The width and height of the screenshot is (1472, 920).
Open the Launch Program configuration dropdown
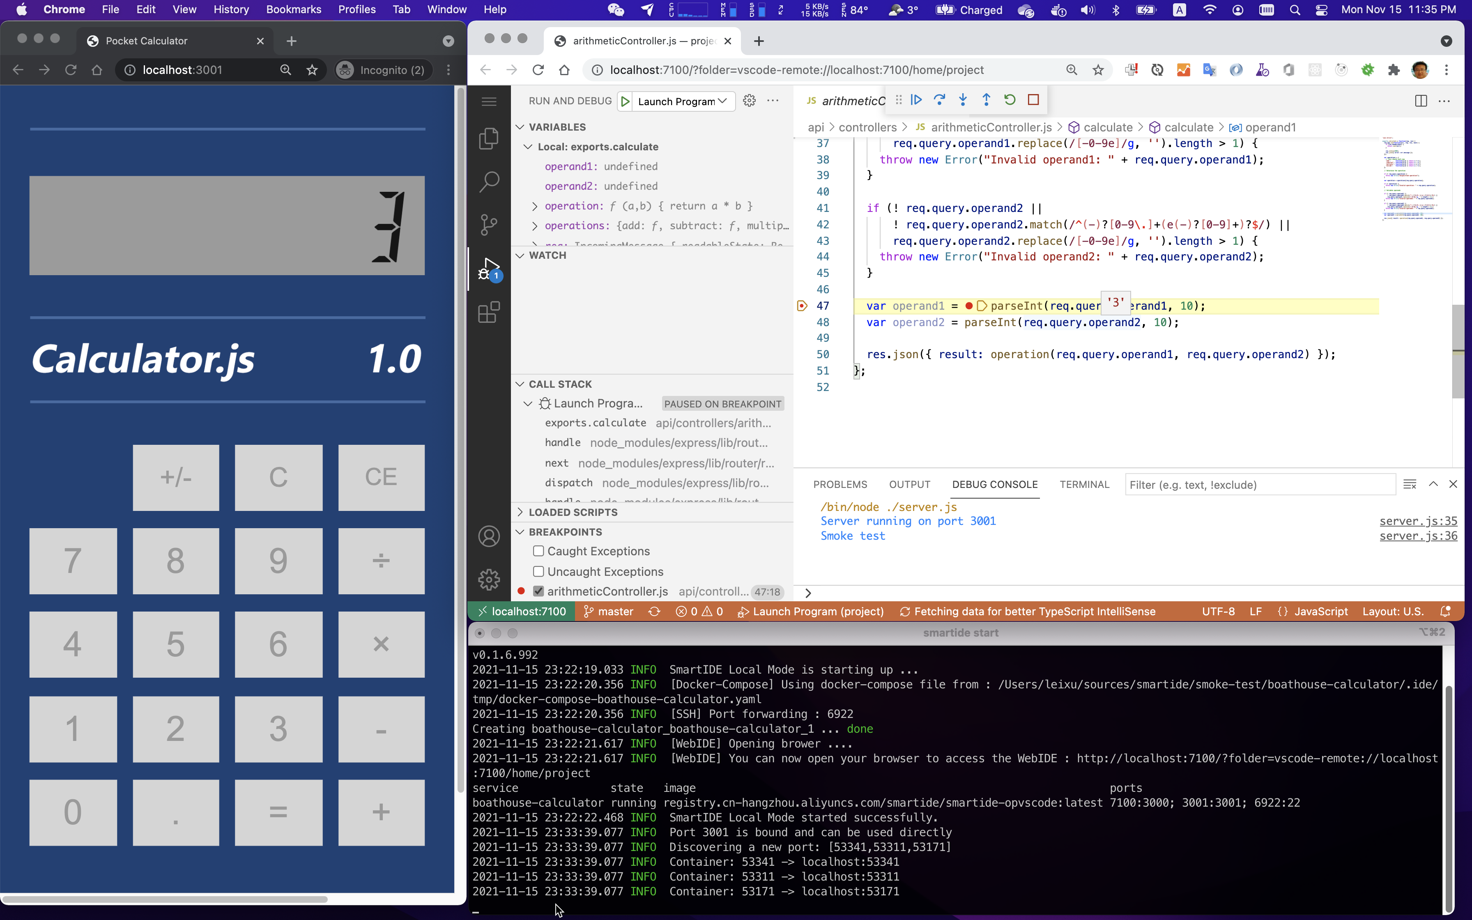681,101
